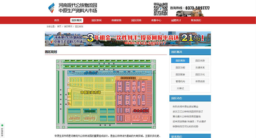
Task: Click the 首页 breadcrumb link
Action: coord(59,27)
